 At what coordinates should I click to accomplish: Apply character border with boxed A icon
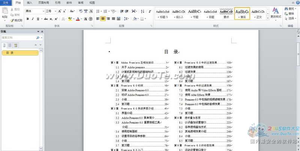(91, 11)
